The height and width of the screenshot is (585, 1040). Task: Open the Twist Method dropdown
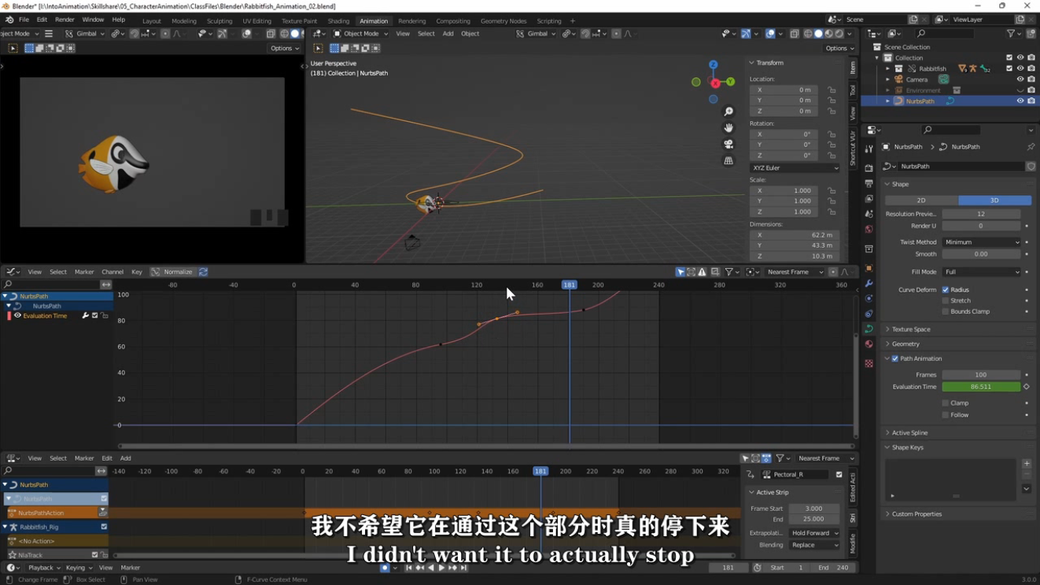982,242
